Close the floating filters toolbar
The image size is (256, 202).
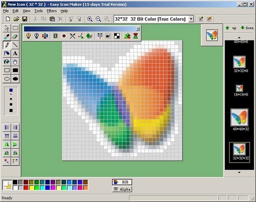pyautogui.click(x=138, y=29)
